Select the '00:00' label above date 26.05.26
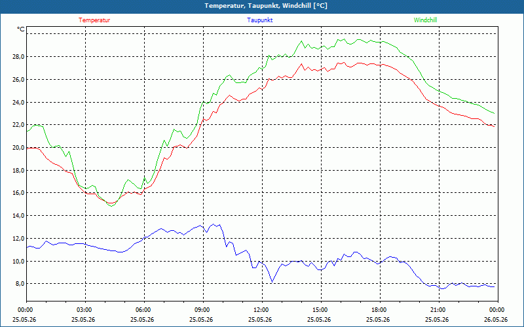The width and height of the screenshot is (524, 327). pos(498,310)
